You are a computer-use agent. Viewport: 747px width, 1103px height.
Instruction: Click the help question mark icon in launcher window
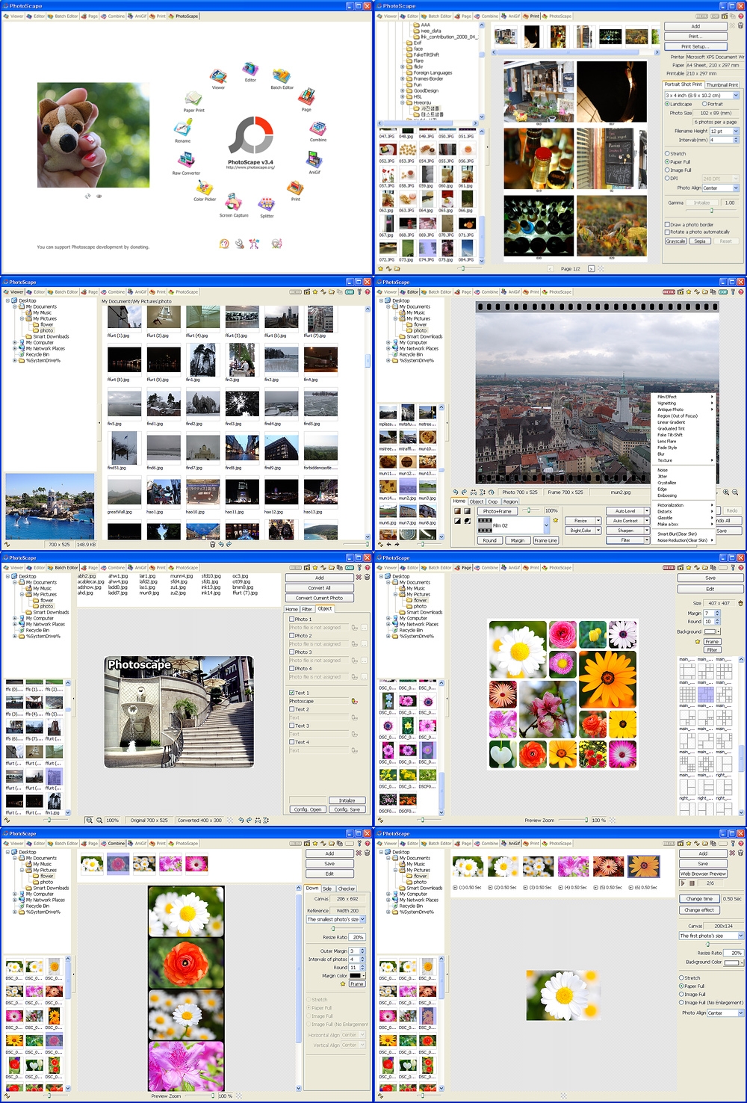coord(224,244)
